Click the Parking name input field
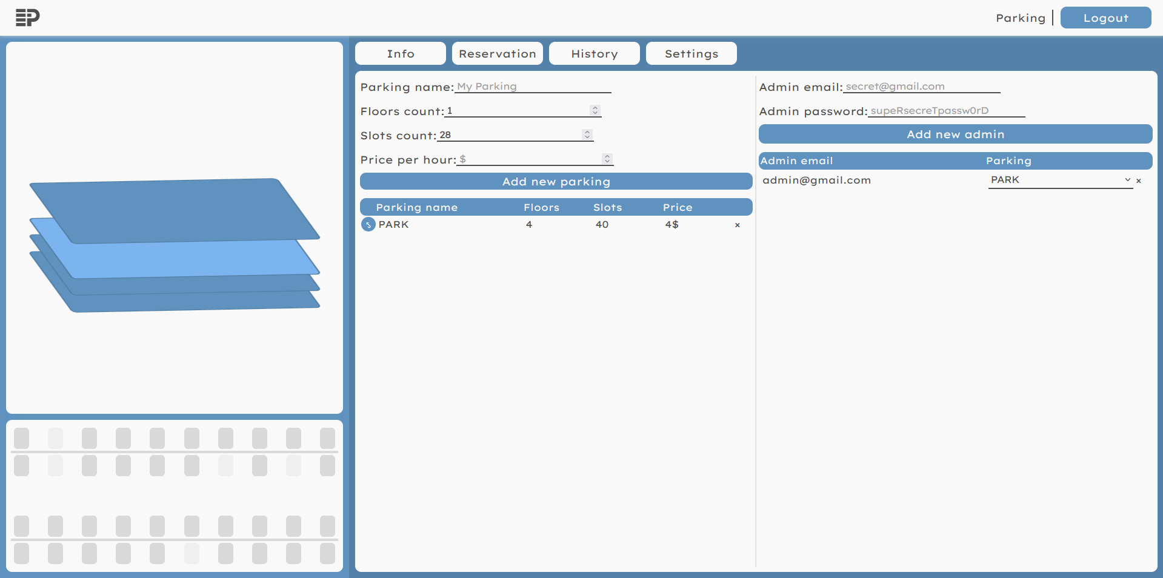Screen dimensions: 1163x578 click(532, 87)
